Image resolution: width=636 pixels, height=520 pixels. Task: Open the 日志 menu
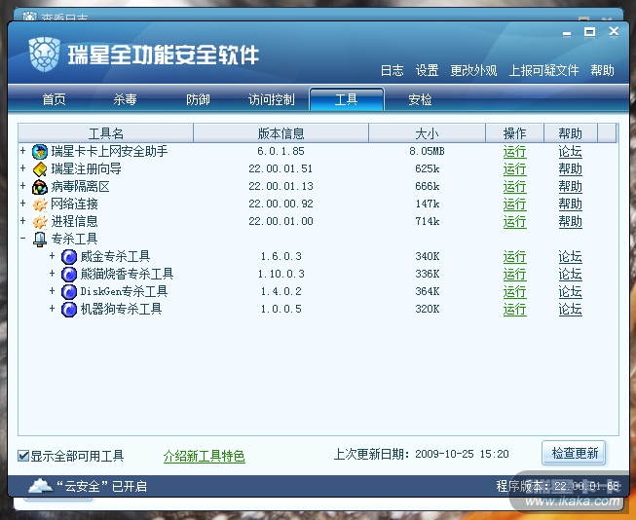(392, 70)
